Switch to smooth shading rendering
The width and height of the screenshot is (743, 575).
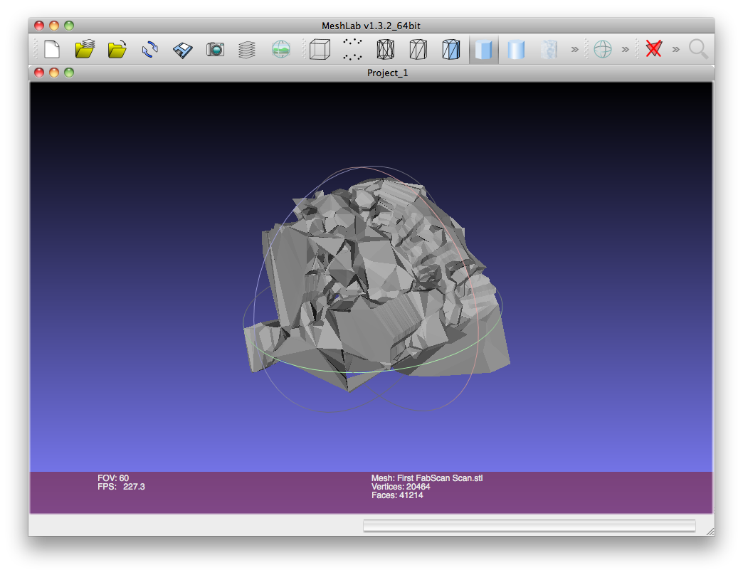[515, 49]
